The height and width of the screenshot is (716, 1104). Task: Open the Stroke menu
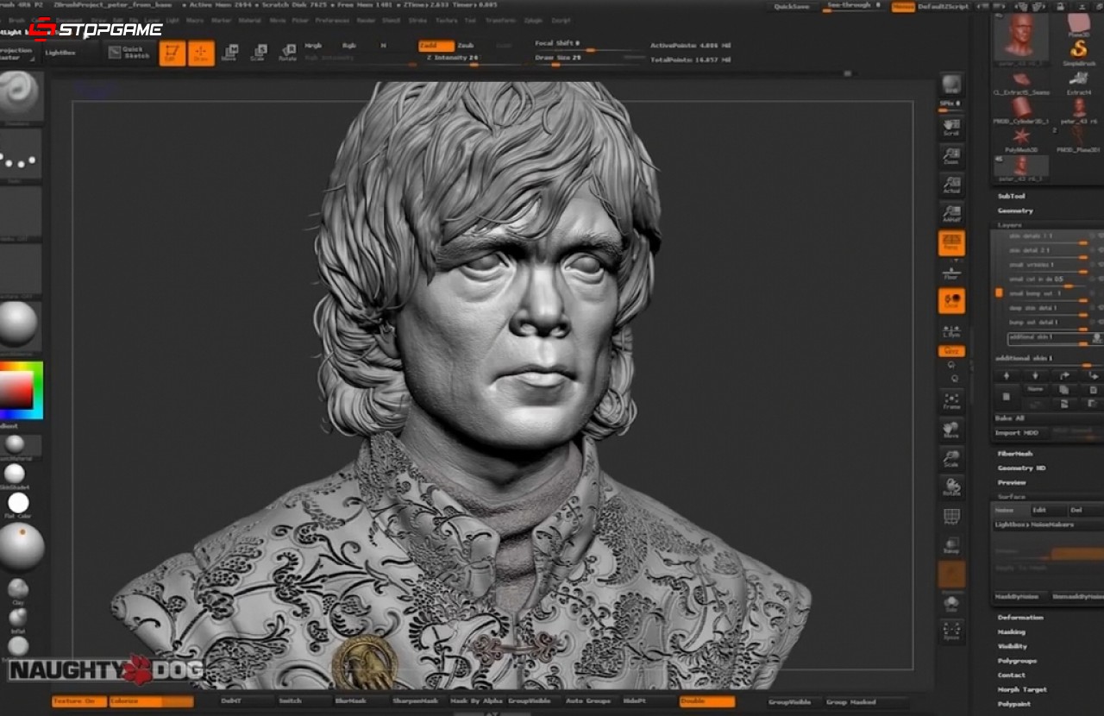click(417, 20)
